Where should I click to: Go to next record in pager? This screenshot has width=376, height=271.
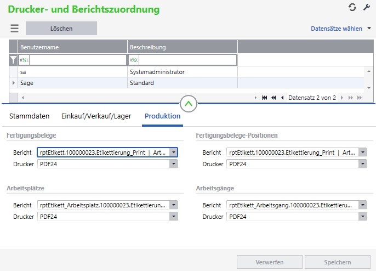(343, 98)
